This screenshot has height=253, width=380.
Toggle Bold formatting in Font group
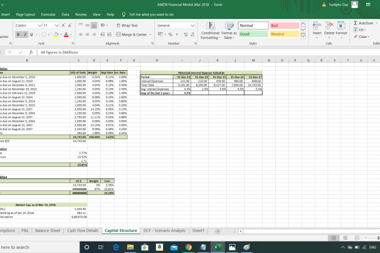[19, 35]
